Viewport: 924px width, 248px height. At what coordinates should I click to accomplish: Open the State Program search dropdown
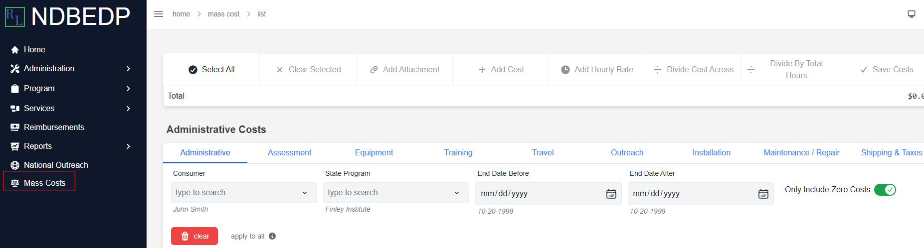coord(396,193)
